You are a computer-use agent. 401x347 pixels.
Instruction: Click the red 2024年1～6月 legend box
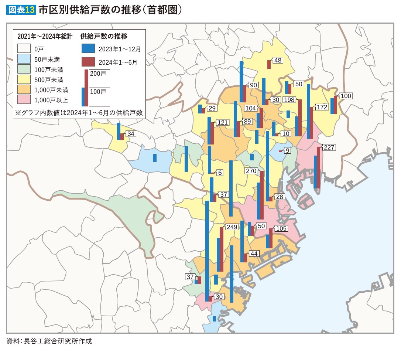pyautogui.click(x=88, y=62)
